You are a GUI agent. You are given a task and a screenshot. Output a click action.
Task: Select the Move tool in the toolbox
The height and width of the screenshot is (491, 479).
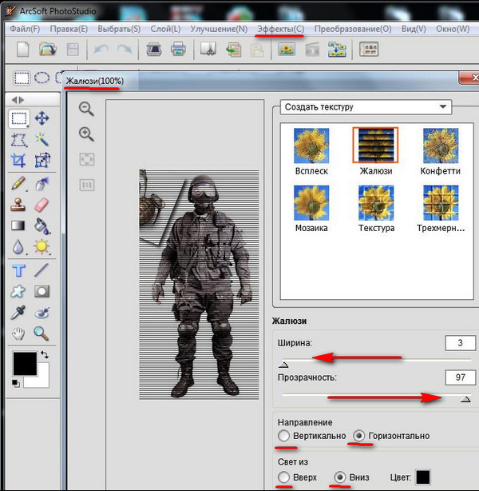click(42, 118)
